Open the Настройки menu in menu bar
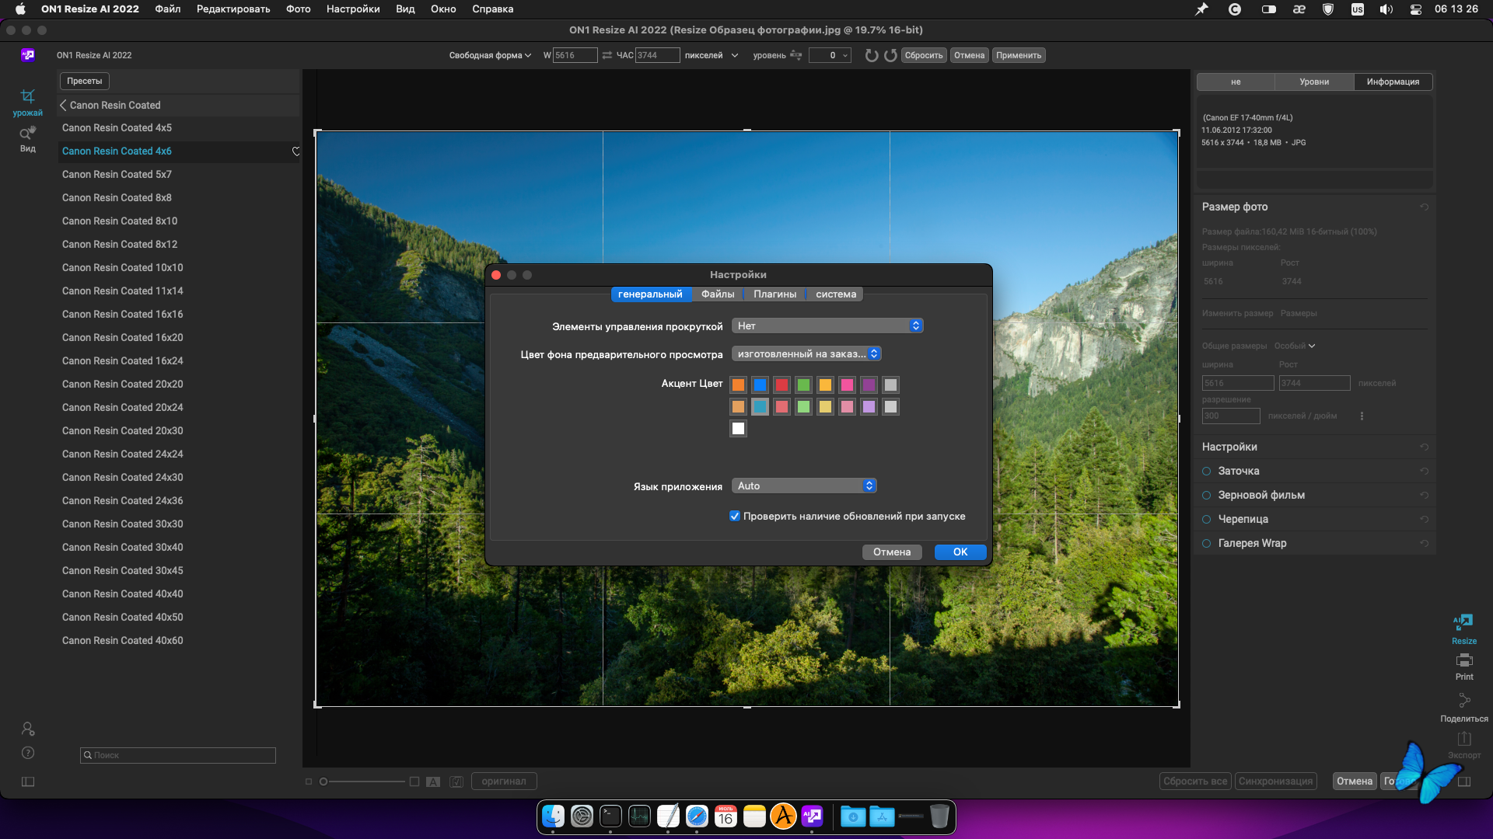The image size is (1493, 839). point(353,9)
